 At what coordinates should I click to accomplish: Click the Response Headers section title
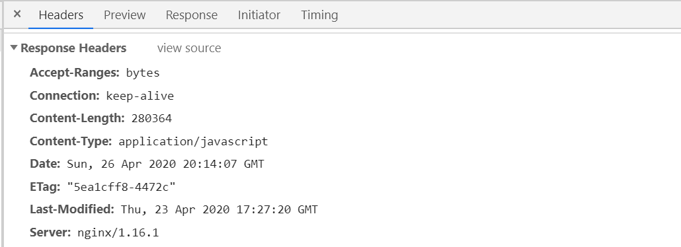[x=73, y=48]
